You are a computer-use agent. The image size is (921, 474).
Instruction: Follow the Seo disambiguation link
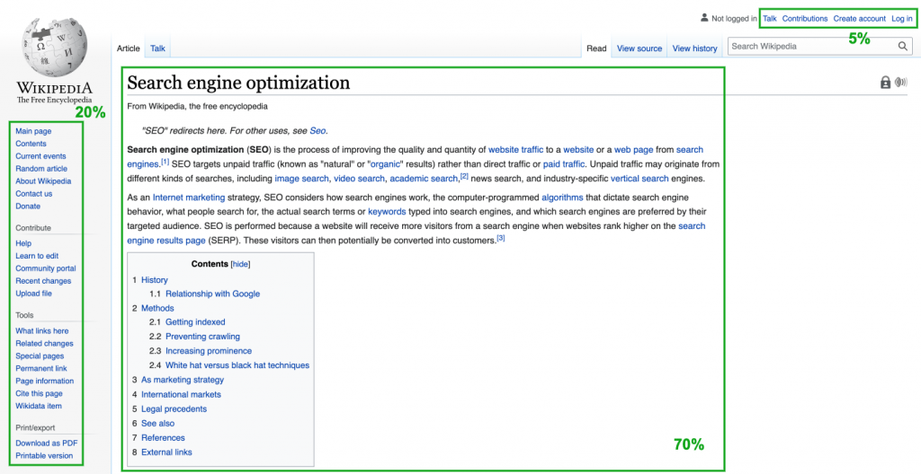click(317, 131)
